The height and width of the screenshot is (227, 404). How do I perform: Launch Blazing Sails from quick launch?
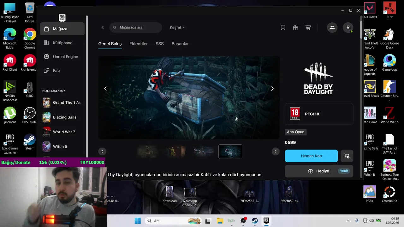point(62,117)
